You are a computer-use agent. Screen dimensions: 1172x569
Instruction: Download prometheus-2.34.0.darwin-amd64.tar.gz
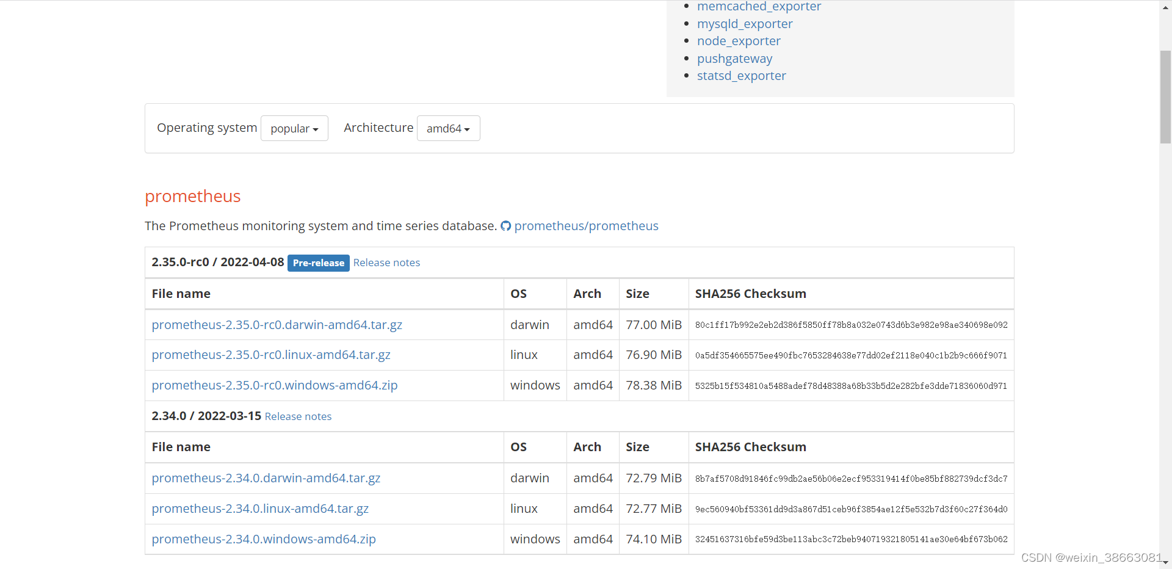click(x=266, y=478)
